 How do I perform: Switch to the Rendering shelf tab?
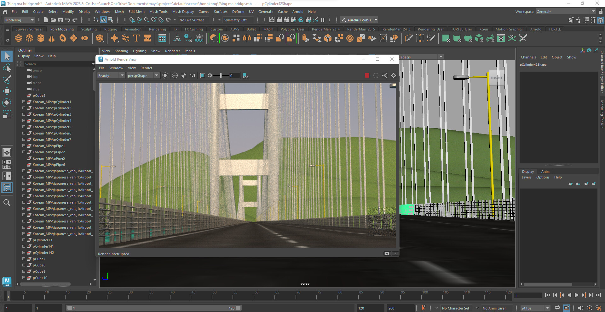[x=157, y=29]
